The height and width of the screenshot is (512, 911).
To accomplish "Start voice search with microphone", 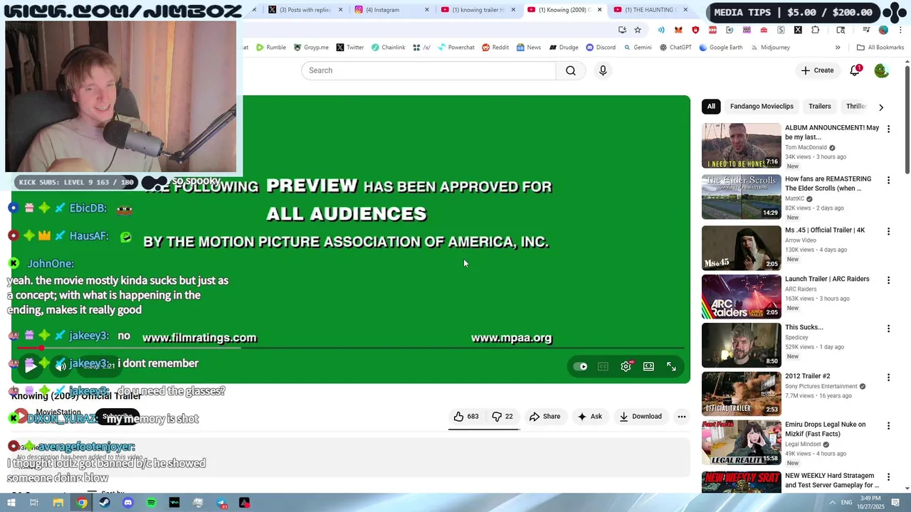I will pos(603,70).
